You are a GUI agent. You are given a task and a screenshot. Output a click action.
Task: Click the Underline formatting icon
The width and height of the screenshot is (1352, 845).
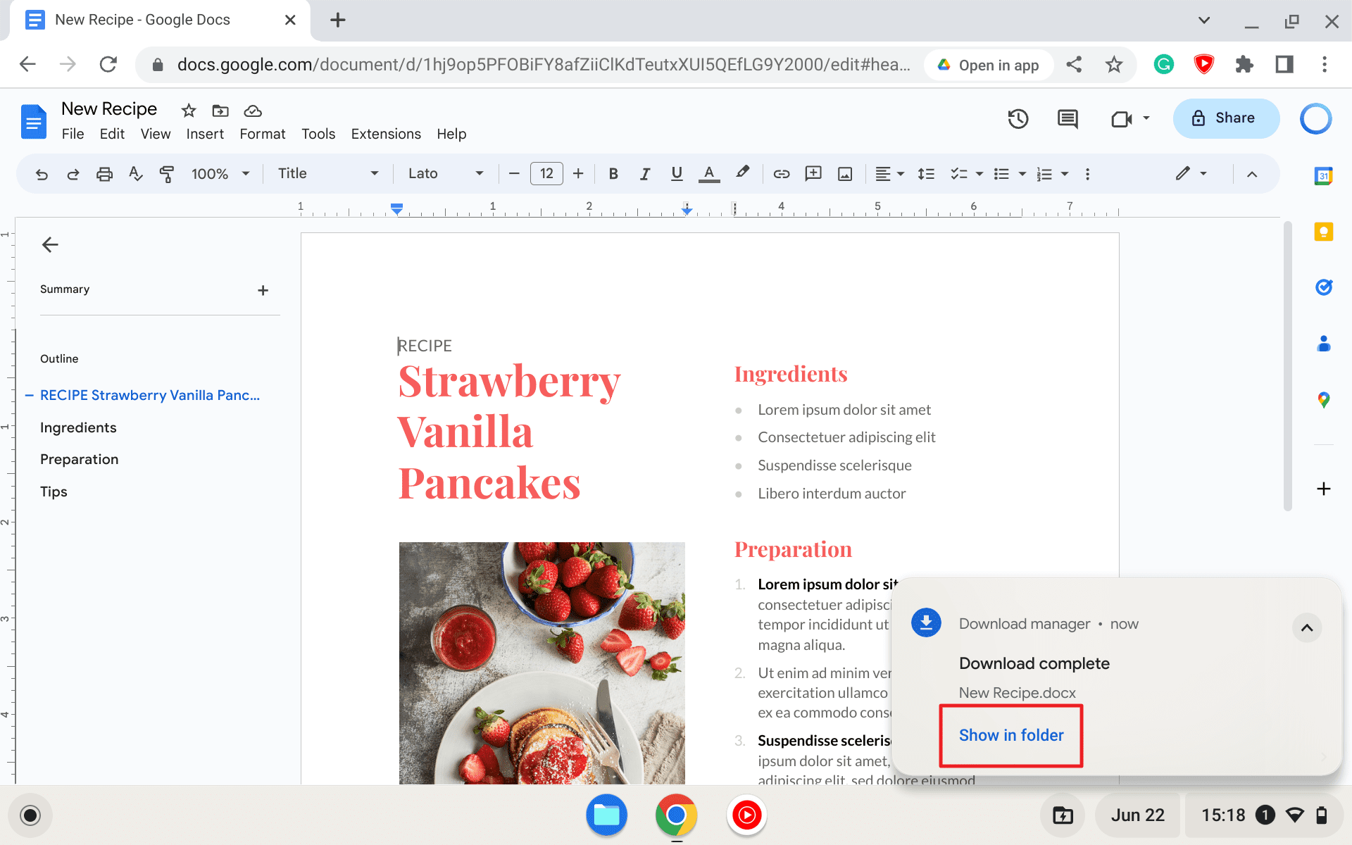click(x=677, y=174)
